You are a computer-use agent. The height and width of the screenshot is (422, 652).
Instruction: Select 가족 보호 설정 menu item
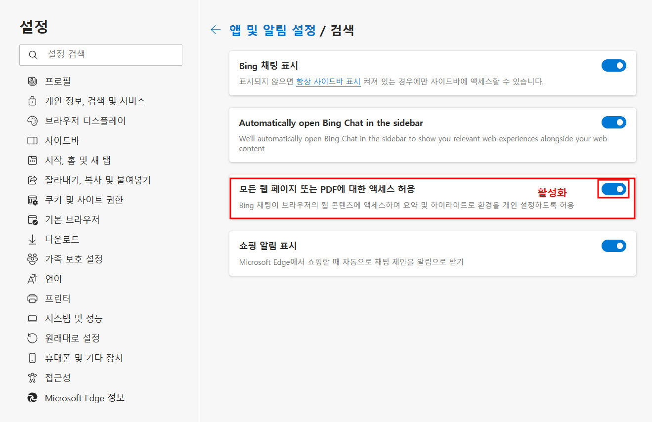pyautogui.click(x=74, y=259)
